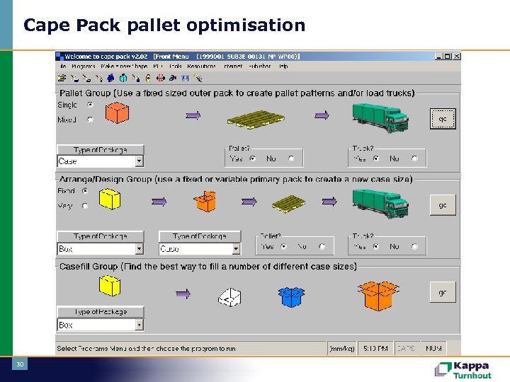Click the Pallet Group go button
This screenshot has height=382, width=510.
coord(443,119)
